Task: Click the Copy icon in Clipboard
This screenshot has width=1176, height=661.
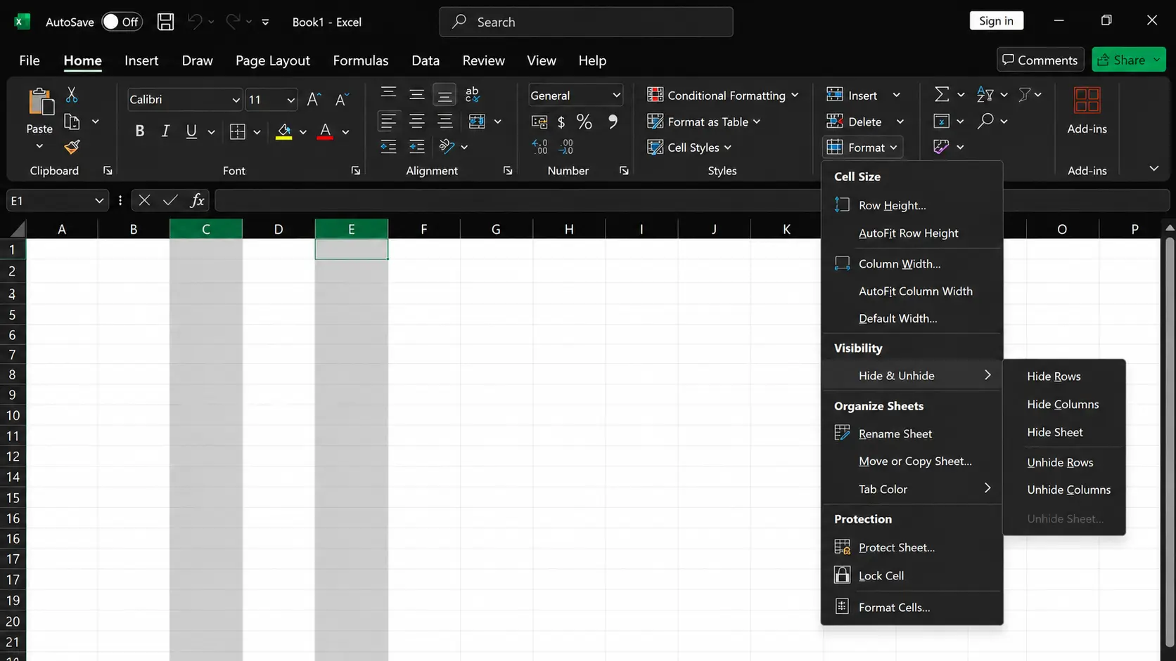Action: pos(72,122)
